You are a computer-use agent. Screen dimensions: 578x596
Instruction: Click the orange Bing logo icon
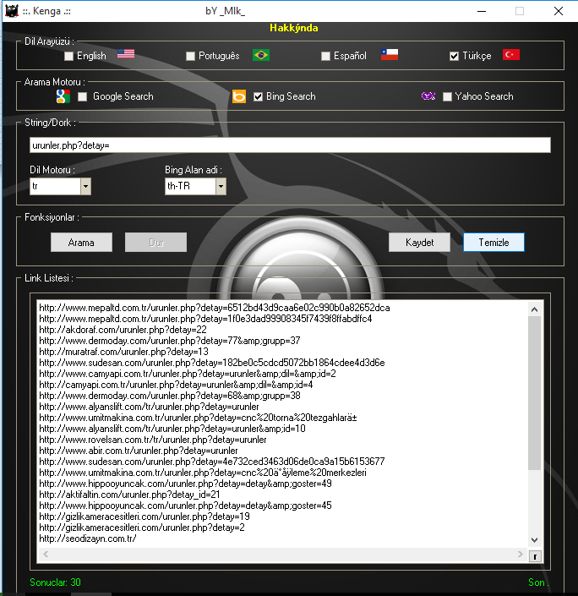tap(239, 96)
